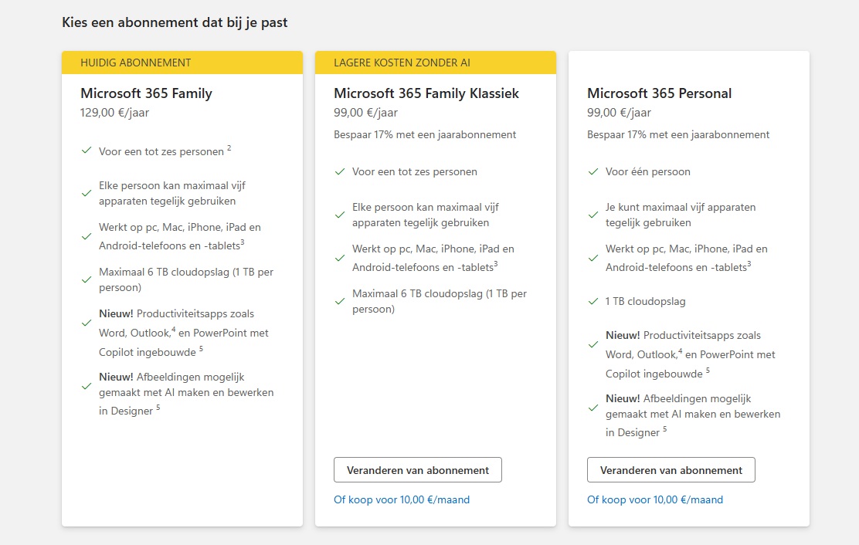
Task: Click 'Werkt op pc, Mac' text in Family card
Action: pos(180,236)
